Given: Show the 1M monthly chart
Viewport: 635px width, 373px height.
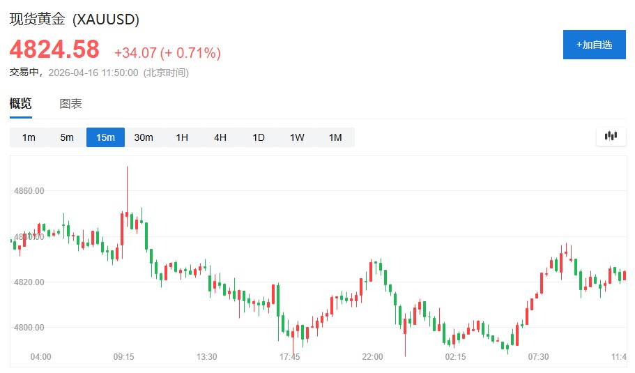Looking at the screenshot, I should click(335, 137).
